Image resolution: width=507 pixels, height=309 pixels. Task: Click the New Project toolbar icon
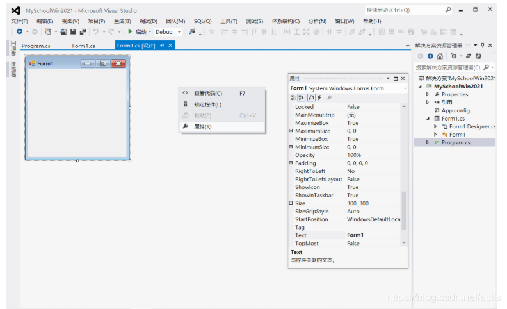pos(48,31)
